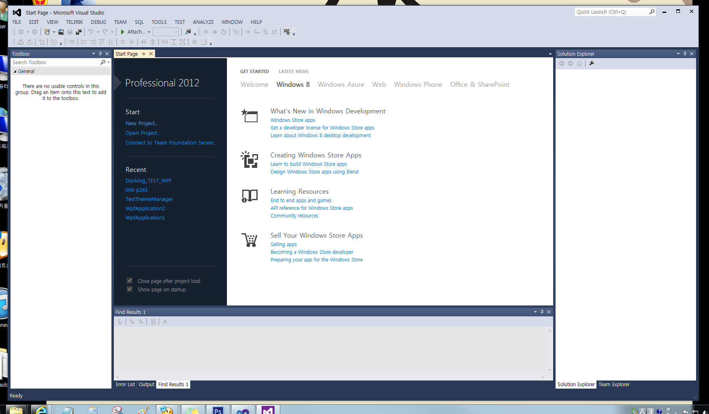
Task: Click the Redo toolbar icon
Action: (x=105, y=32)
